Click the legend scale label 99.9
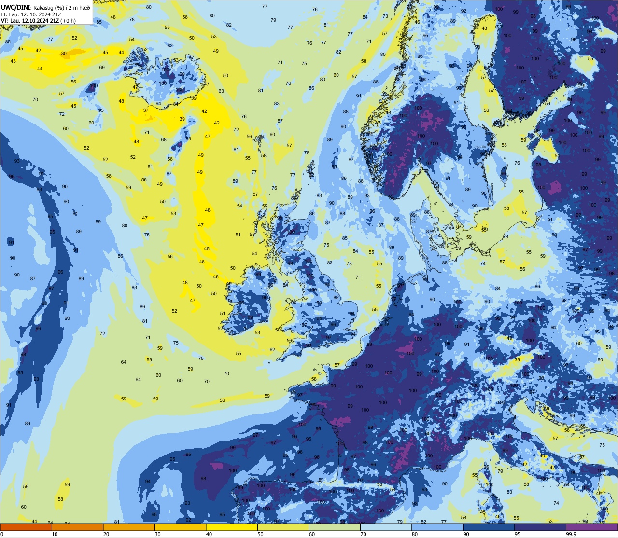This screenshot has height=538, width=618. coord(571,534)
